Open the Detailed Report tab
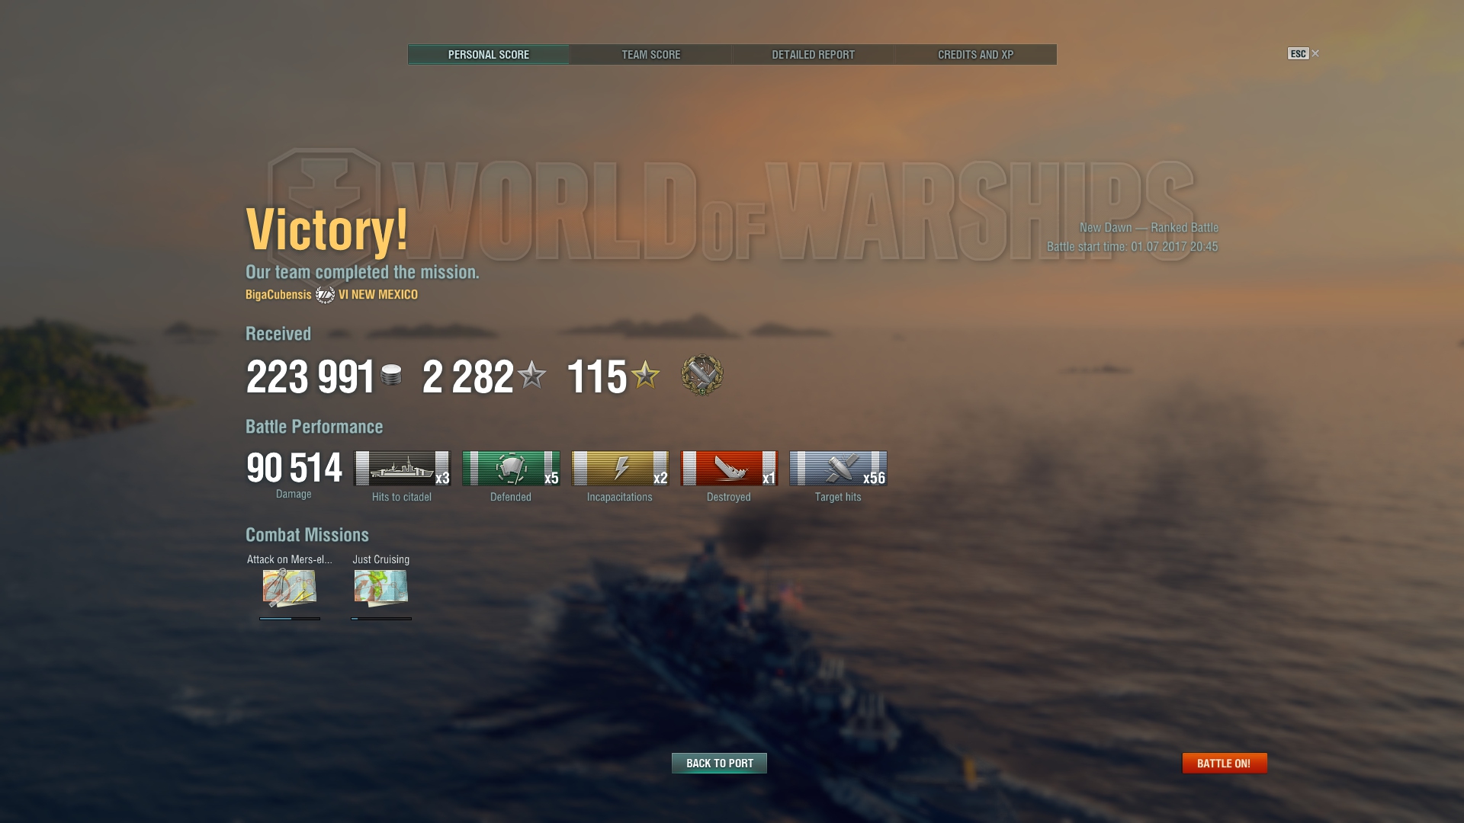 [x=813, y=55]
